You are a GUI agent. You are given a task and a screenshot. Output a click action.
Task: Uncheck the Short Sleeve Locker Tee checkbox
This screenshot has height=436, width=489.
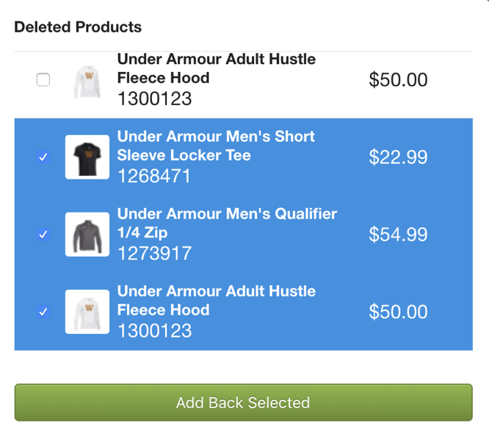pyautogui.click(x=43, y=157)
